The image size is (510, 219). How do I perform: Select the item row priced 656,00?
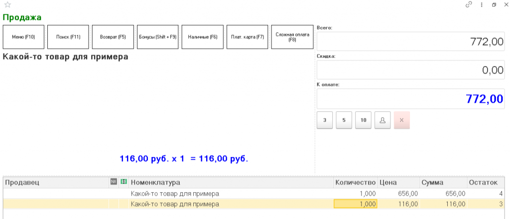(254, 194)
